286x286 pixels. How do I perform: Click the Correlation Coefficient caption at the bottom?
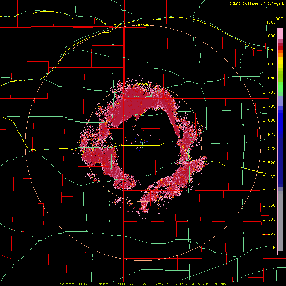point(143,284)
